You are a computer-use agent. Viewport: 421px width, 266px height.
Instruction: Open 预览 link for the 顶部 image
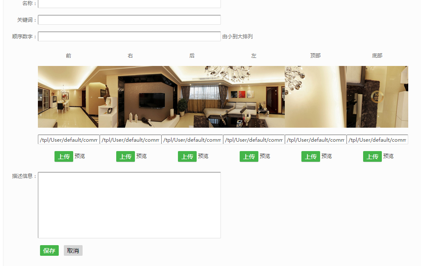pos(326,156)
